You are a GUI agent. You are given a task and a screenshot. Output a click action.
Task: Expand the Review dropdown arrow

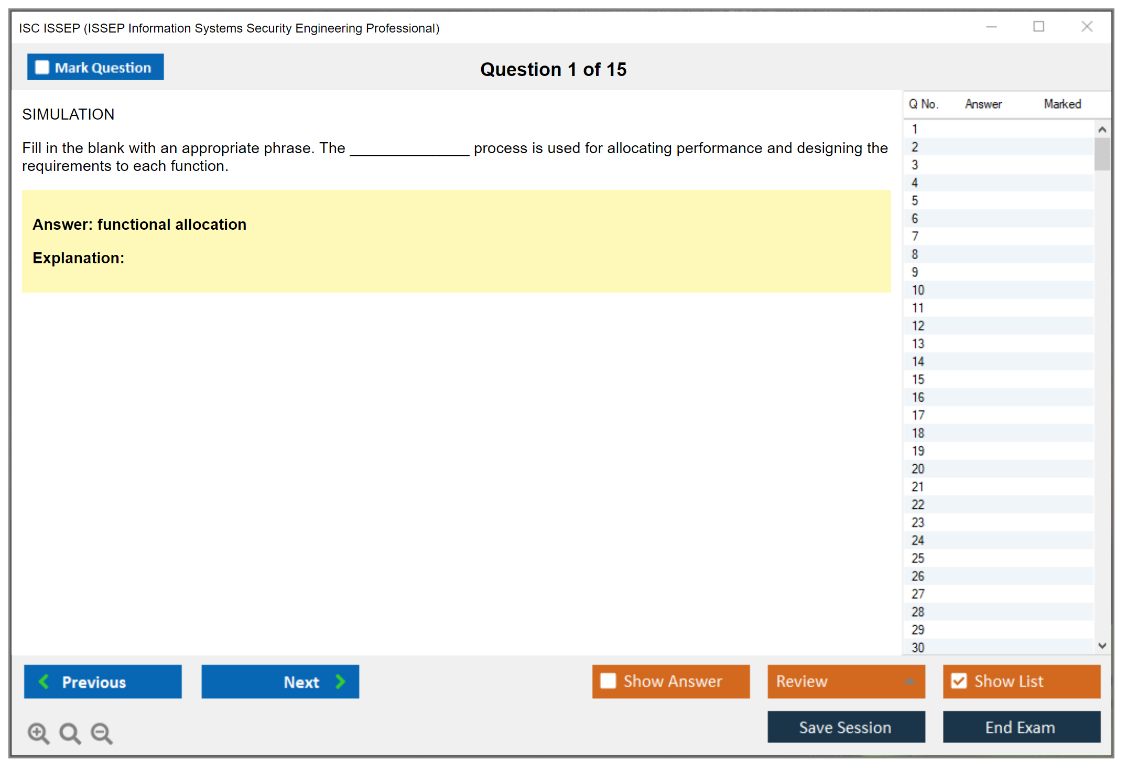[x=909, y=681]
